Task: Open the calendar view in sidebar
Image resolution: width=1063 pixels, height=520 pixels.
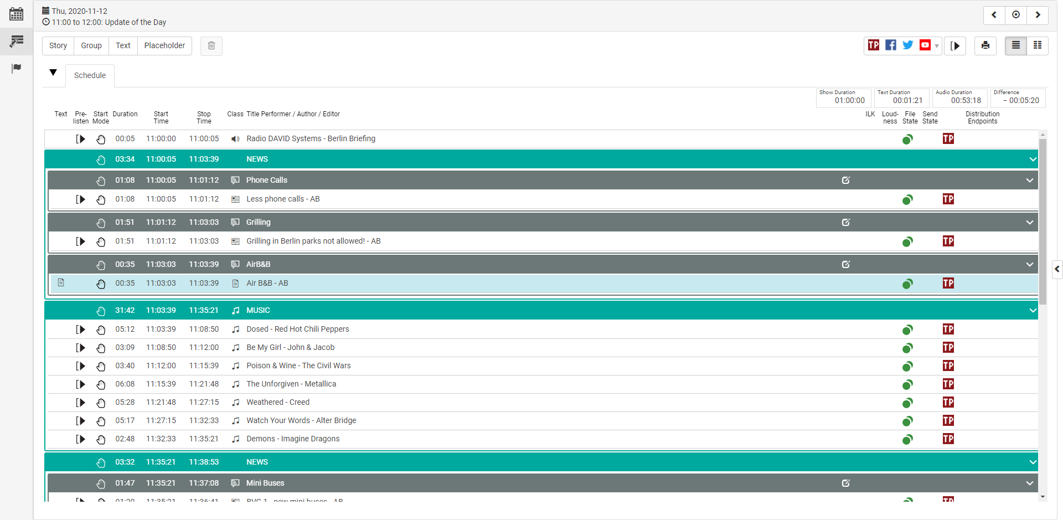Action: coord(17,14)
